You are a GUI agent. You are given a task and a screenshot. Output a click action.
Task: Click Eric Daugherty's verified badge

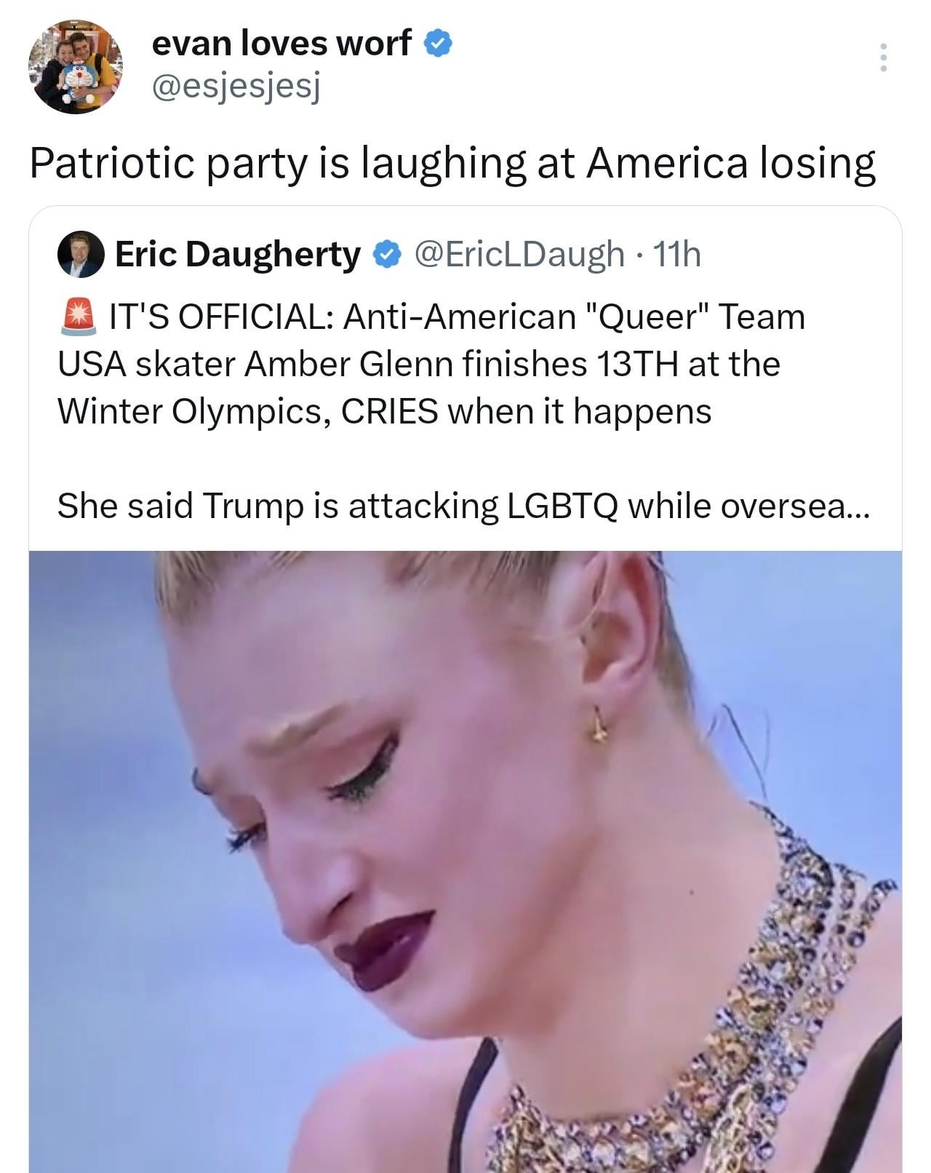point(386,255)
